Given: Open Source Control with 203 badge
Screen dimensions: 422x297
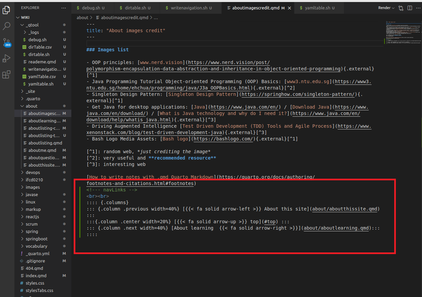Looking at the screenshot, I should [x=6, y=43].
